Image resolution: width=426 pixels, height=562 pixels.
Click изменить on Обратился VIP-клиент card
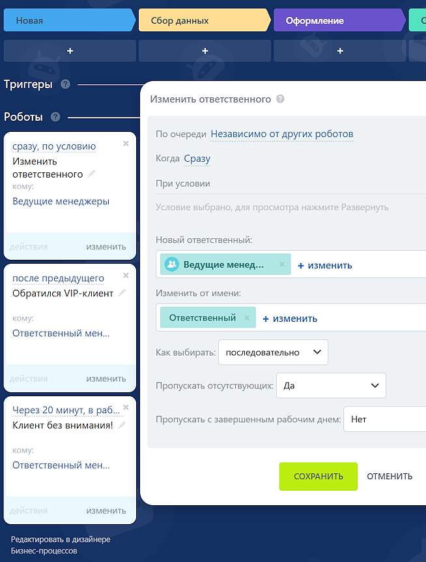[x=106, y=379]
